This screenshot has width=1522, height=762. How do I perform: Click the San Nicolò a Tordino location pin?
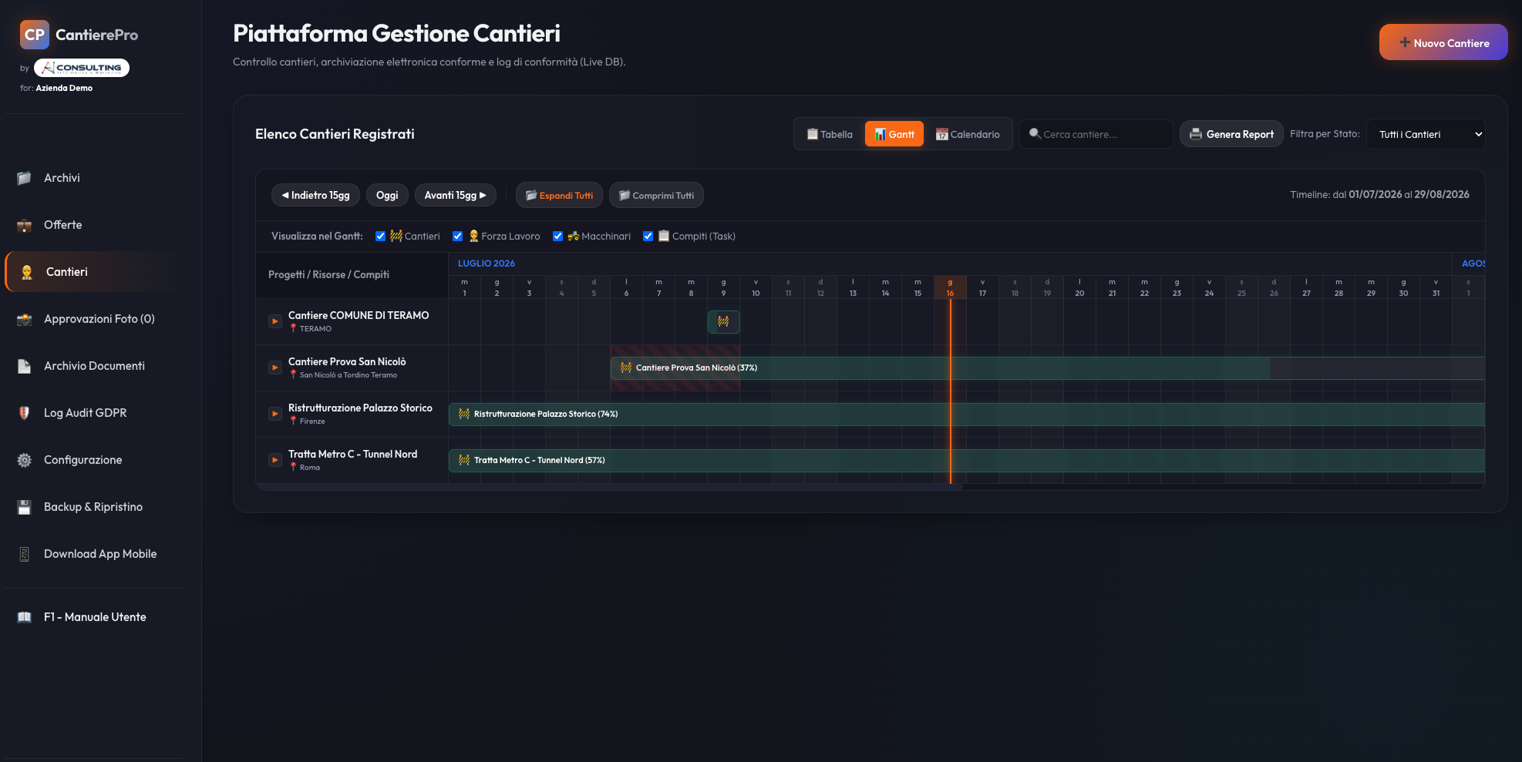[293, 374]
